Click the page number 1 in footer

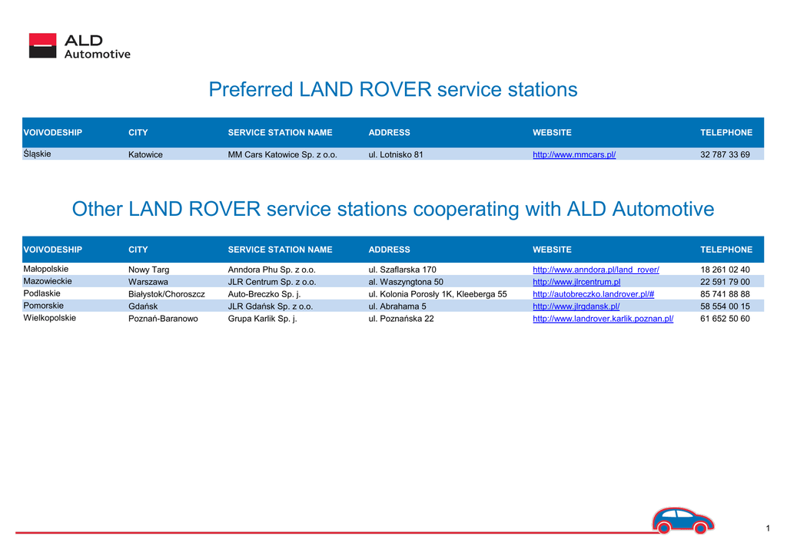(x=767, y=527)
